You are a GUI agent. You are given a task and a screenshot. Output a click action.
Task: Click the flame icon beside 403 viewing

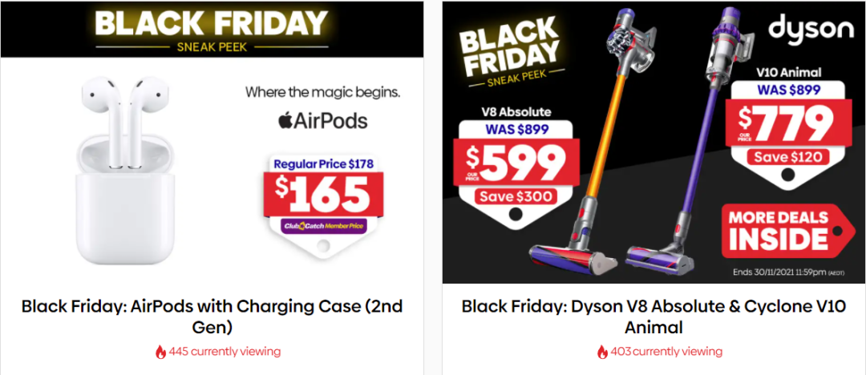(x=602, y=352)
